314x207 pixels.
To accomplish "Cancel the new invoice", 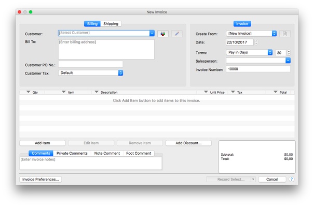I will click(x=272, y=179).
